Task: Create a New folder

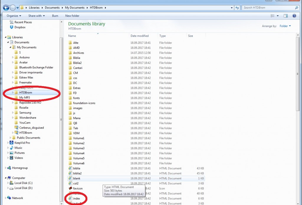Action: [72, 16]
